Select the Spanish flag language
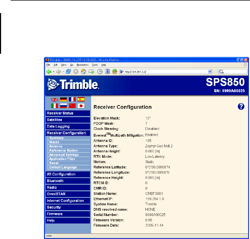The image size is (250, 239). (81, 99)
